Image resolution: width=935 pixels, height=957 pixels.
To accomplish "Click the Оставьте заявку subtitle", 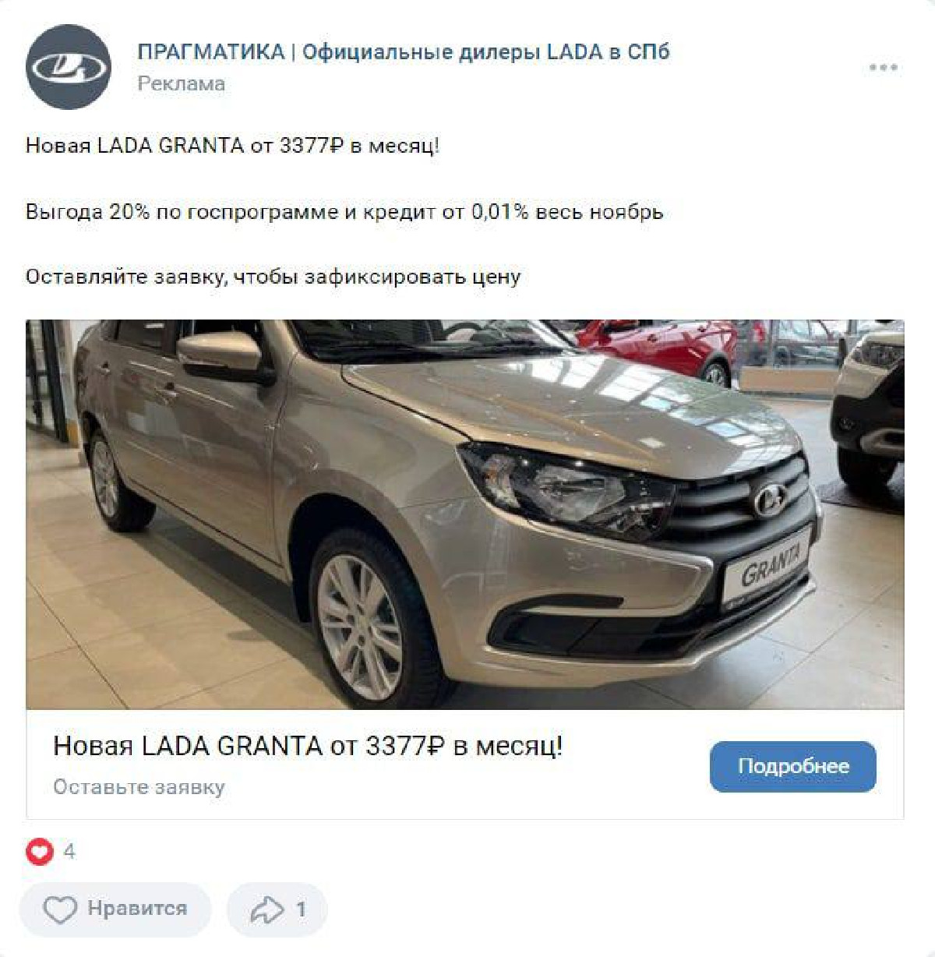I will tap(139, 787).
